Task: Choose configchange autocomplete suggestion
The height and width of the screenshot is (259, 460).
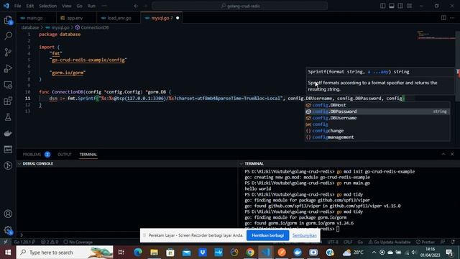Action: tap(377, 131)
